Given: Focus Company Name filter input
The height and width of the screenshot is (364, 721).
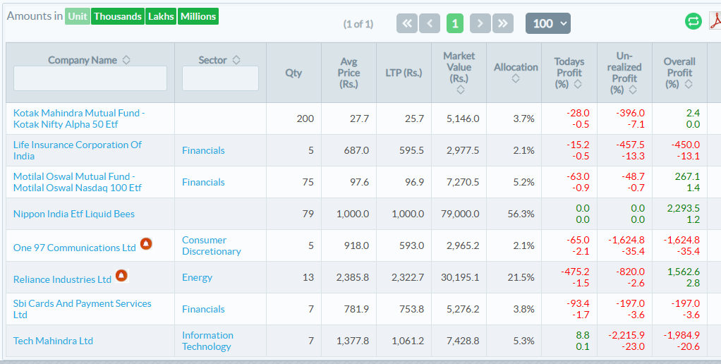Looking at the screenshot, I should click(90, 78).
